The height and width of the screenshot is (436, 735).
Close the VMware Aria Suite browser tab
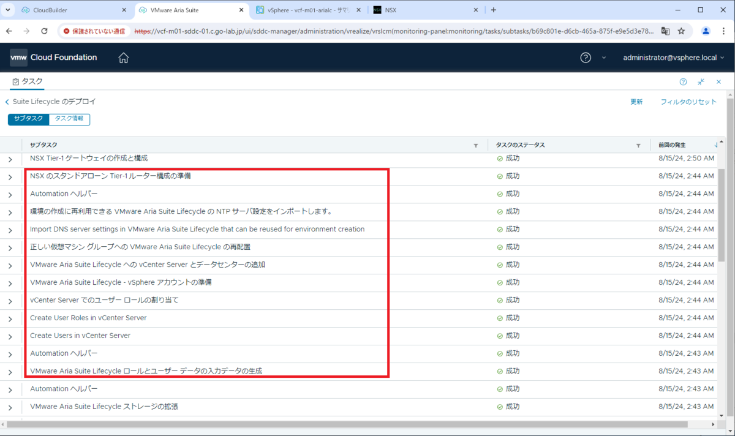pyautogui.click(x=241, y=10)
